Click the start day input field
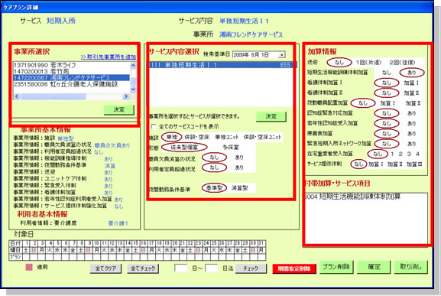 coord(181,268)
